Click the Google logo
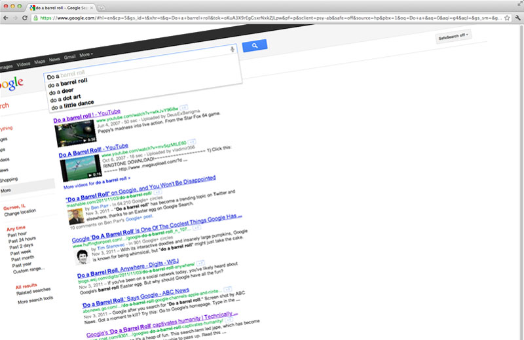524x340 pixels. (x=12, y=84)
